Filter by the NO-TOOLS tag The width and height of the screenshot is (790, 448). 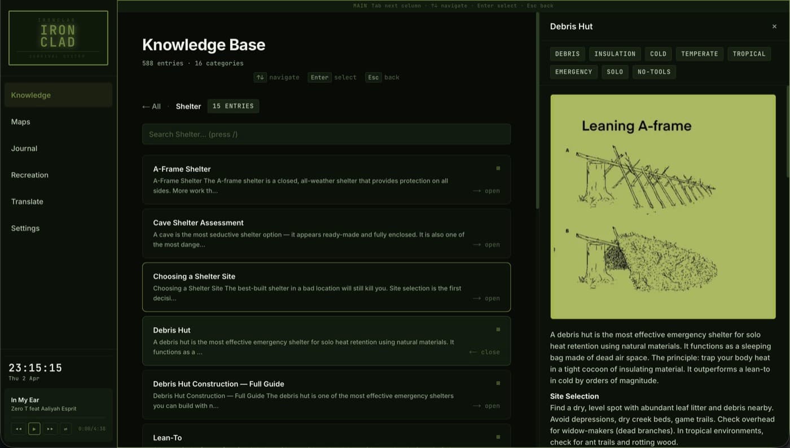point(653,72)
